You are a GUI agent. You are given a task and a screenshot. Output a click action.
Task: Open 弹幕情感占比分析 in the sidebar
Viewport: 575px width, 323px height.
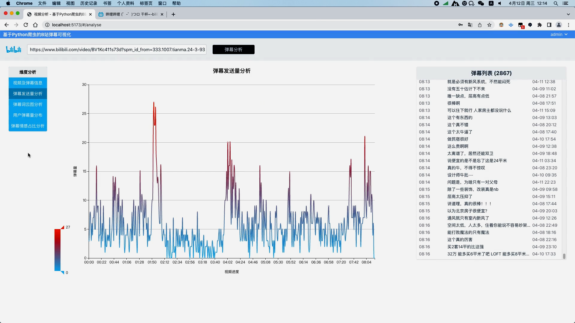pos(28,126)
